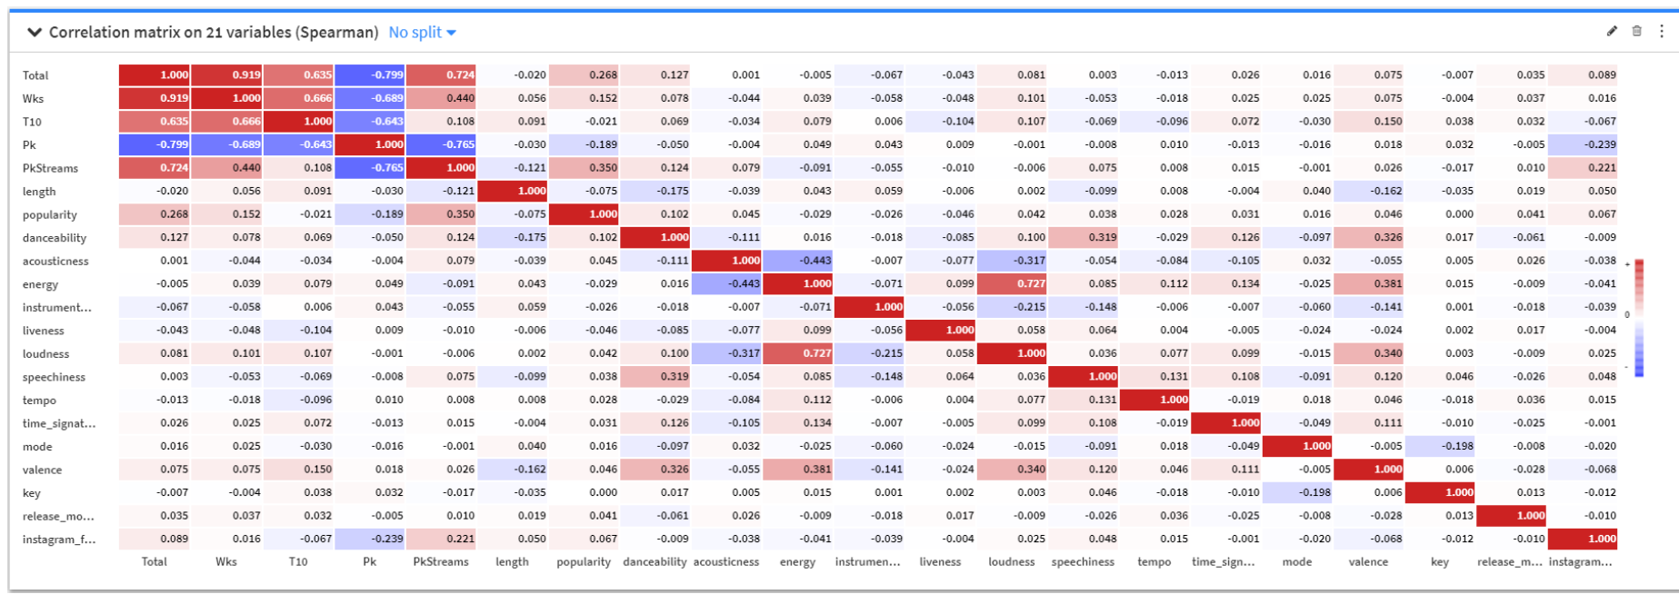Click the tempo column label at bottom
Screen dimensions: 1679x594
[x=1154, y=562]
